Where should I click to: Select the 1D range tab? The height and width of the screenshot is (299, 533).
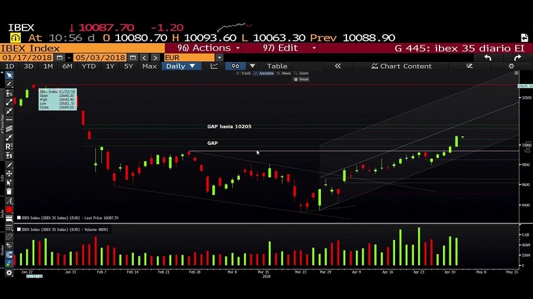(9, 66)
